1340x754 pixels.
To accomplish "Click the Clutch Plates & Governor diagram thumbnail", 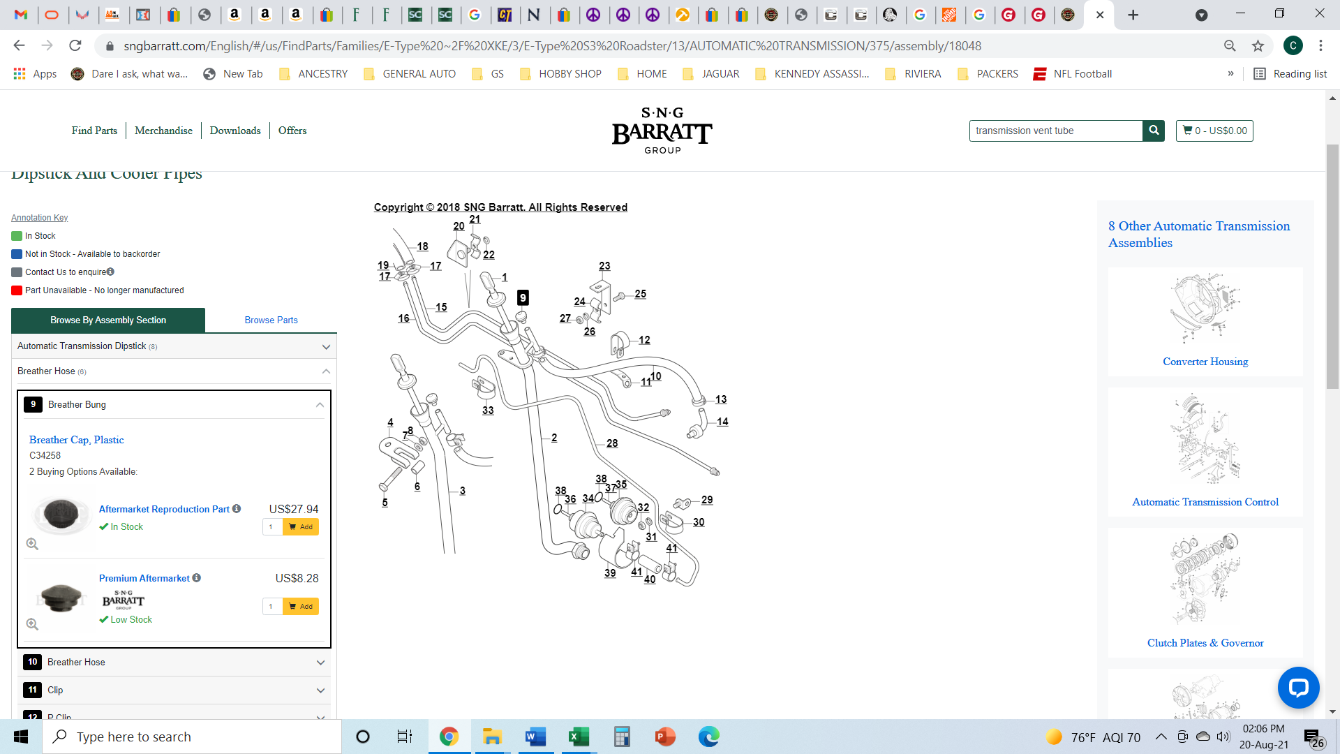I will point(1205,579).
